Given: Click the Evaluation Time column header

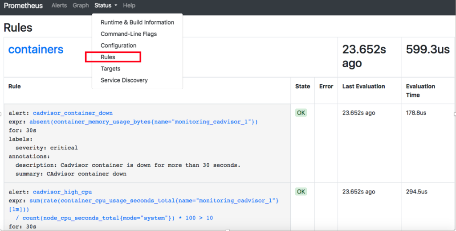Looking at the screenshot, I should click(x=420, y=91).
